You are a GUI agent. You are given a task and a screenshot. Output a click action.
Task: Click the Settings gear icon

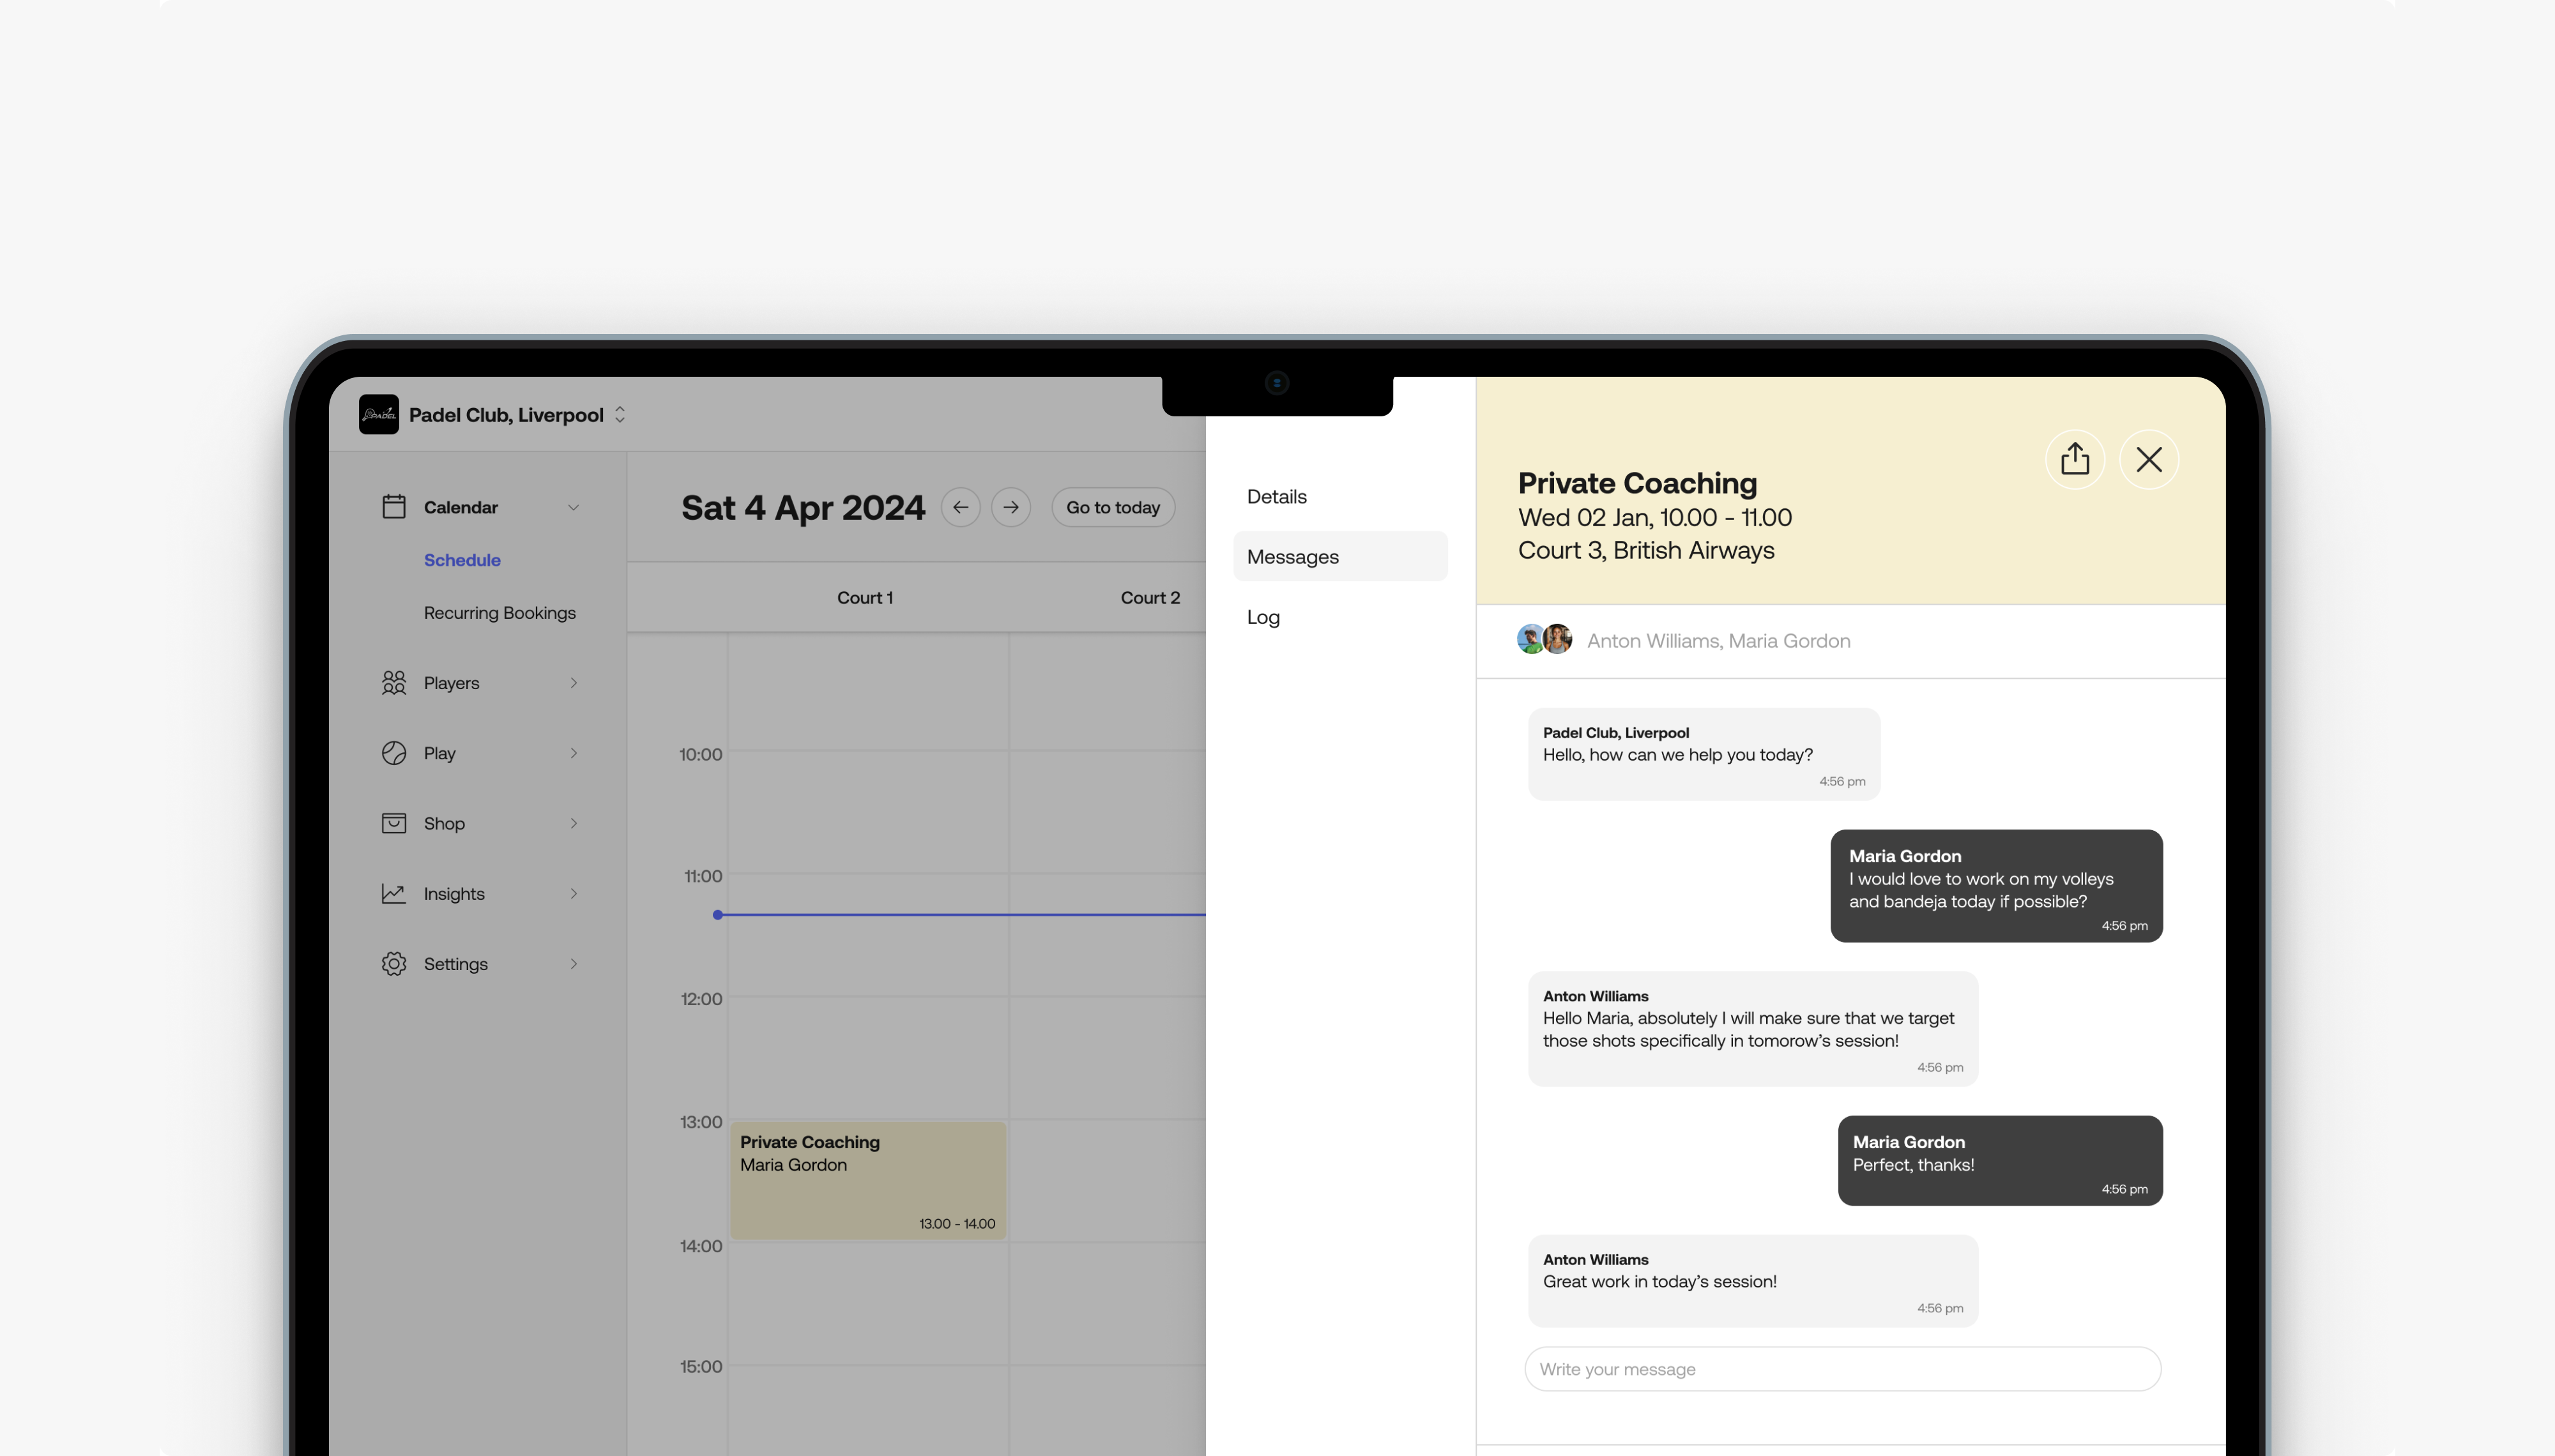click(x=394, y=964)
